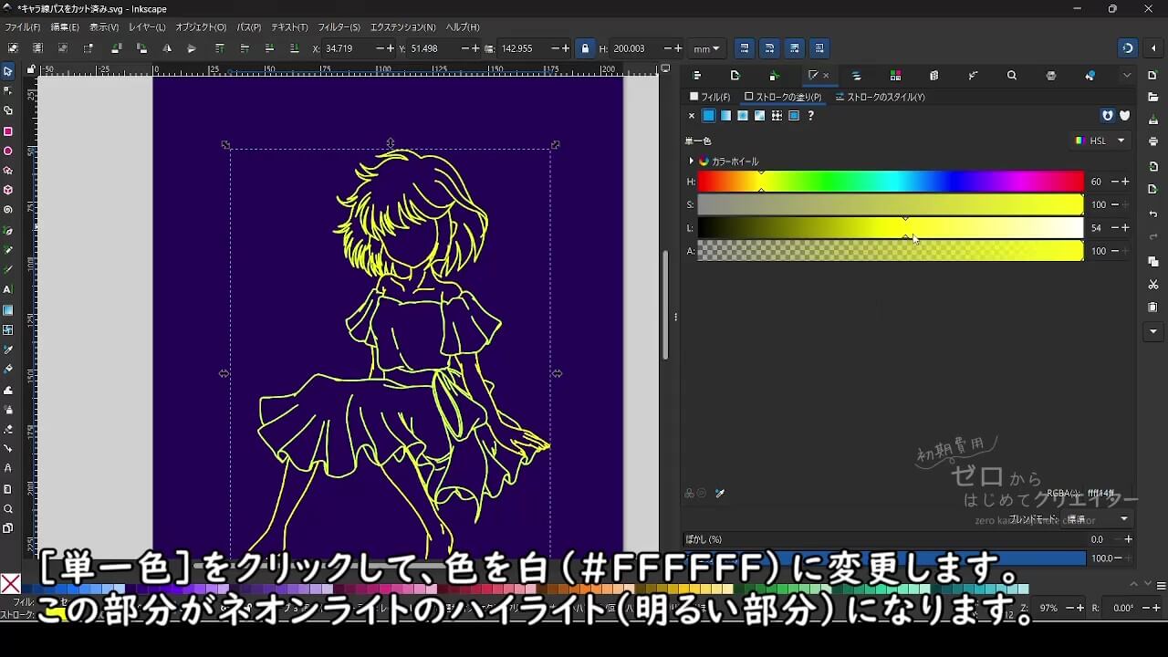The height and width of the screenshot is (657, 1168).
Task: Choose the Selector arrow tool
Action: [x=8, y=71]
